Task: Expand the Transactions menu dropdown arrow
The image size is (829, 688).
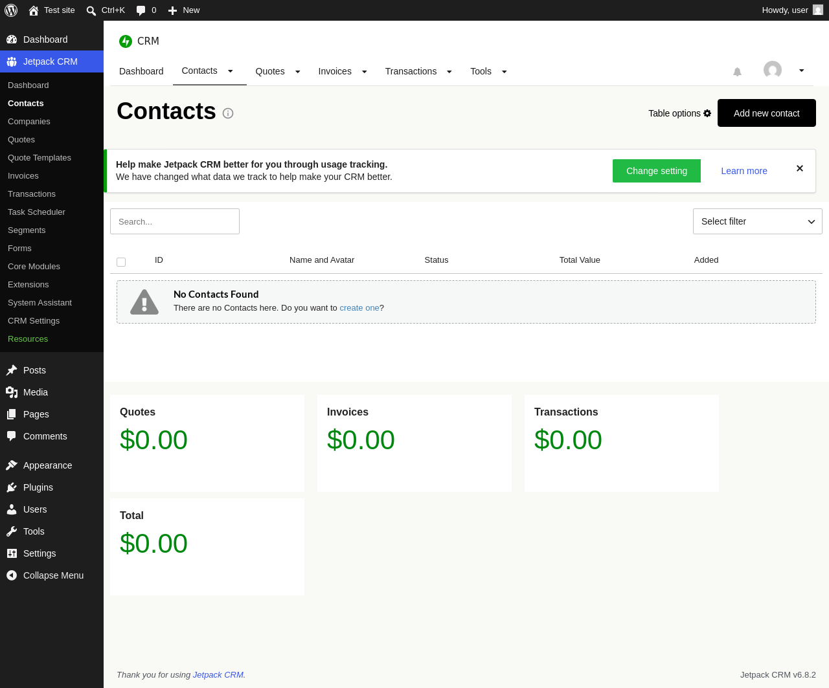Action: pyautogui.click(x=449, y=72)
